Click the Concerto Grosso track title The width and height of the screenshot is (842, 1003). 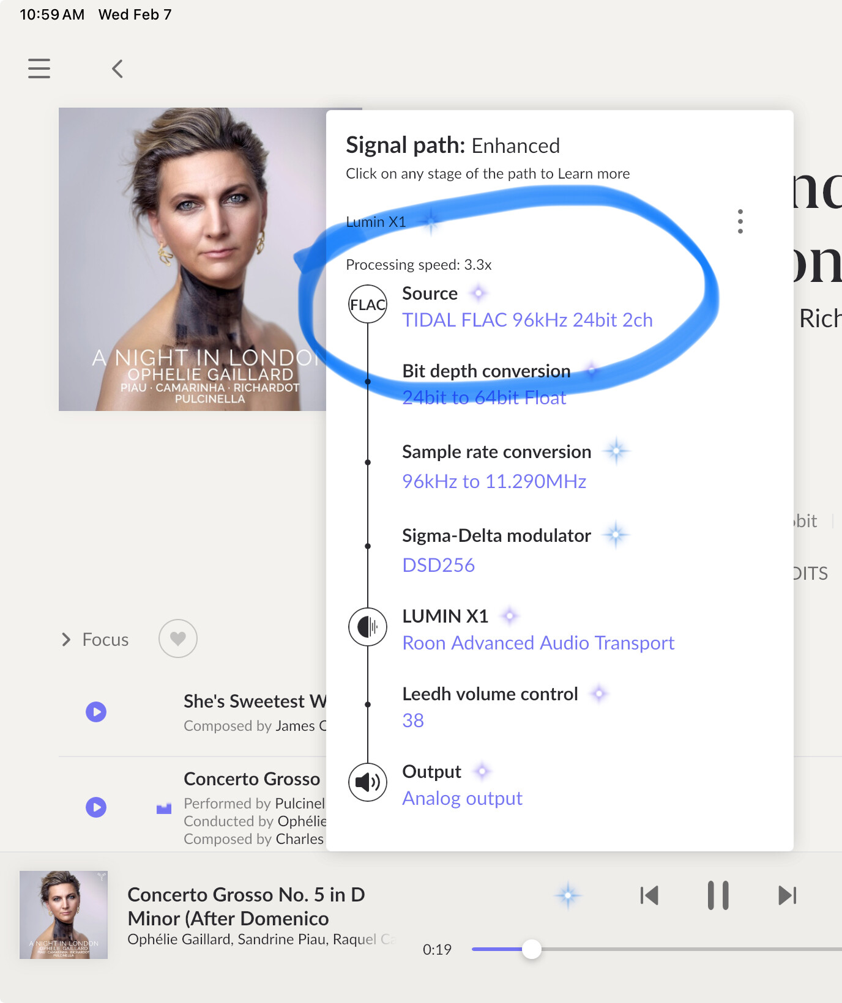[x=252, y=779]
